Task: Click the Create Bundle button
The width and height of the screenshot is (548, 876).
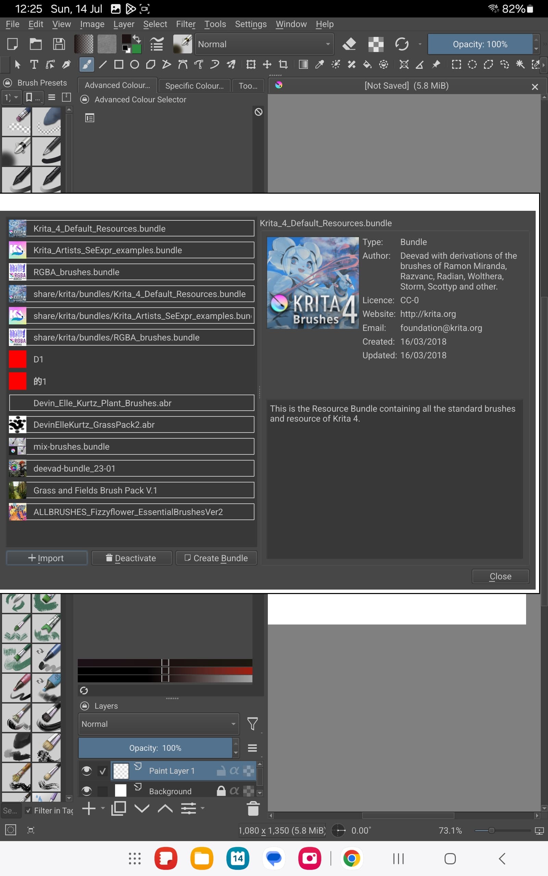Action: (x=216, y=558)
